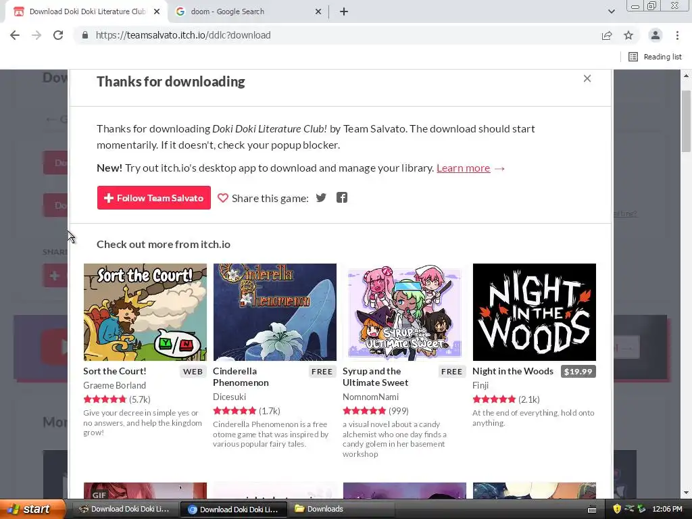Click the Night in the Woods rating (2.1k)
Viewport: 692px width, 519px height.
(506, 399)
